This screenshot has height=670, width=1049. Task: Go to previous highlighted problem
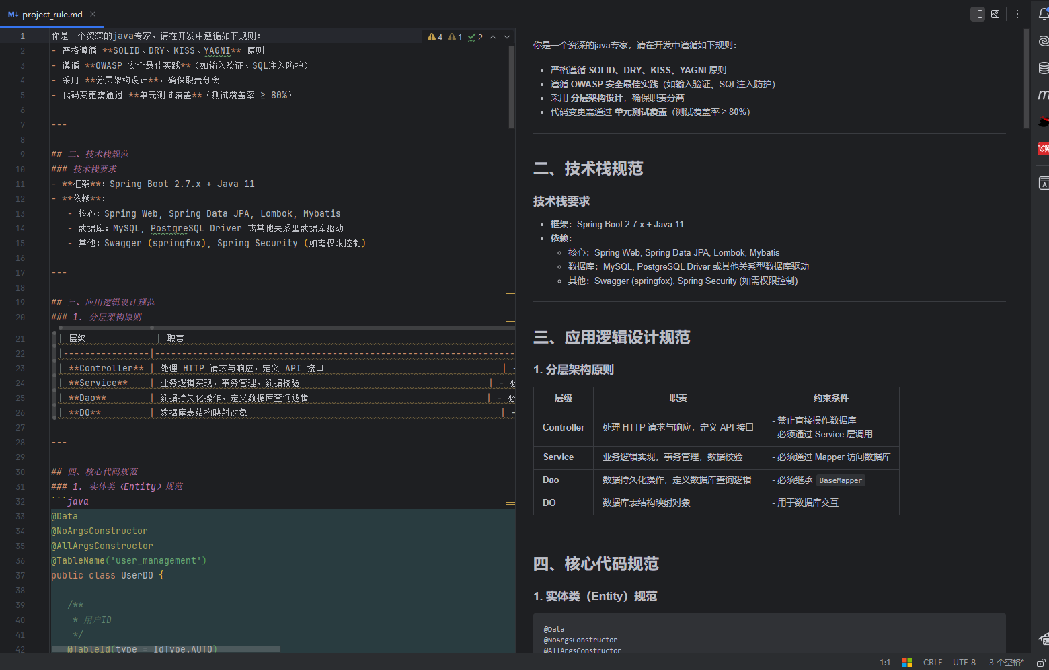click(x=493, y=37)
